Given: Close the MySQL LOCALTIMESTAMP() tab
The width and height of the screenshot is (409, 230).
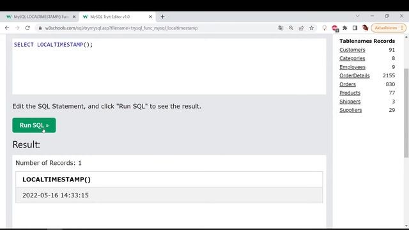Looking at the screenshot, I should tap(74, 17).
